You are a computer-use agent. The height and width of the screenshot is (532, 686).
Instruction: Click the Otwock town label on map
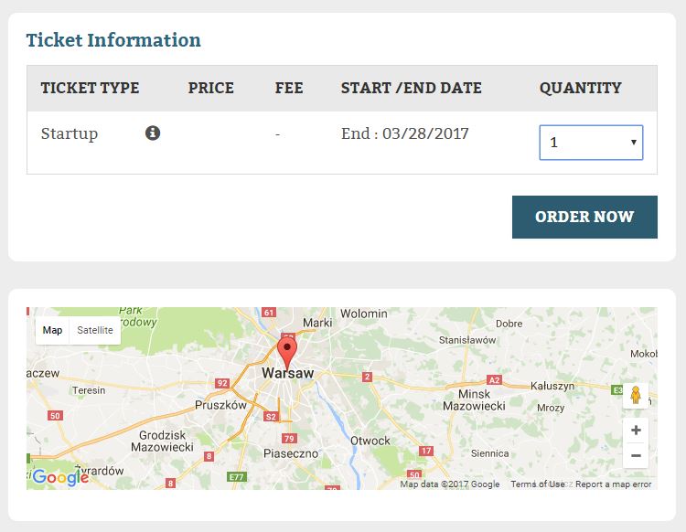click(x=370, y=441)
